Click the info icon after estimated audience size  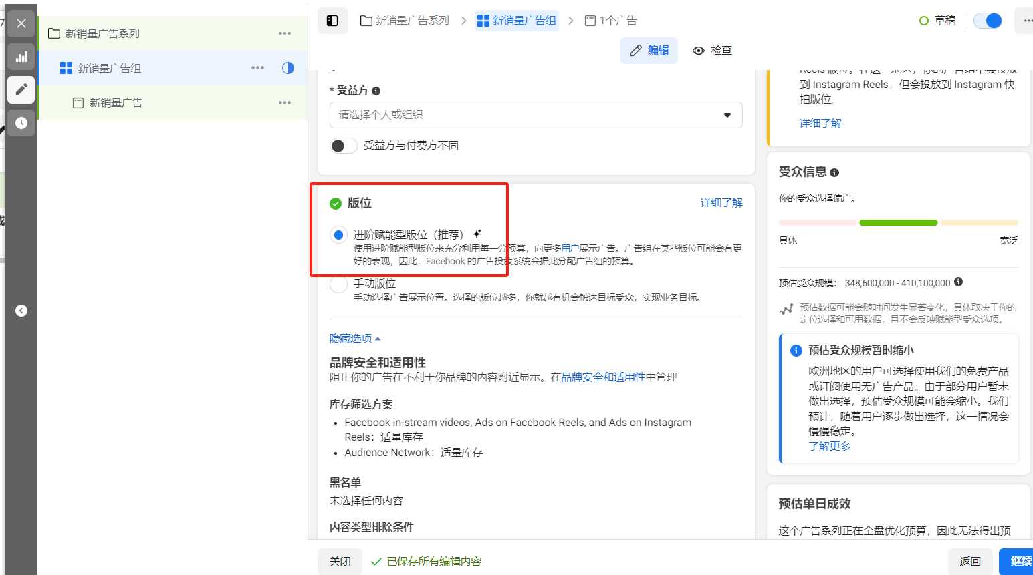point(958,282)
